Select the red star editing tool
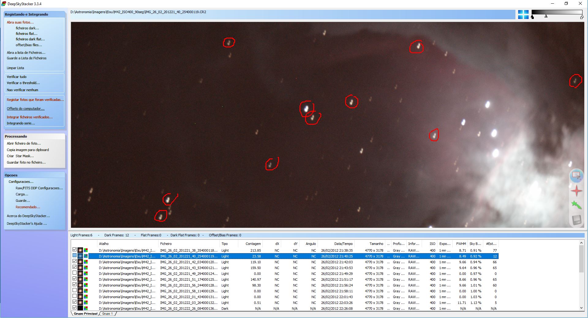588x318 pixels. pos(576,191)
